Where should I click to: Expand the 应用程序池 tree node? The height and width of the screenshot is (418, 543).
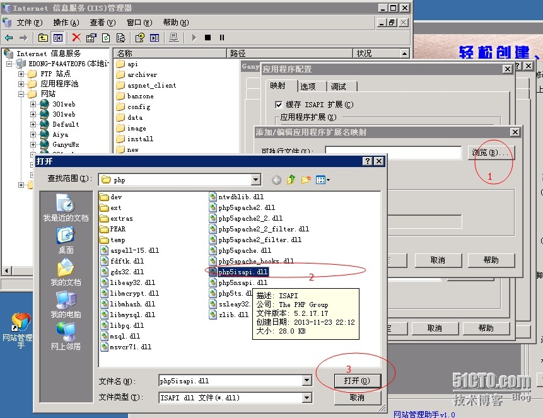(21, 84)
